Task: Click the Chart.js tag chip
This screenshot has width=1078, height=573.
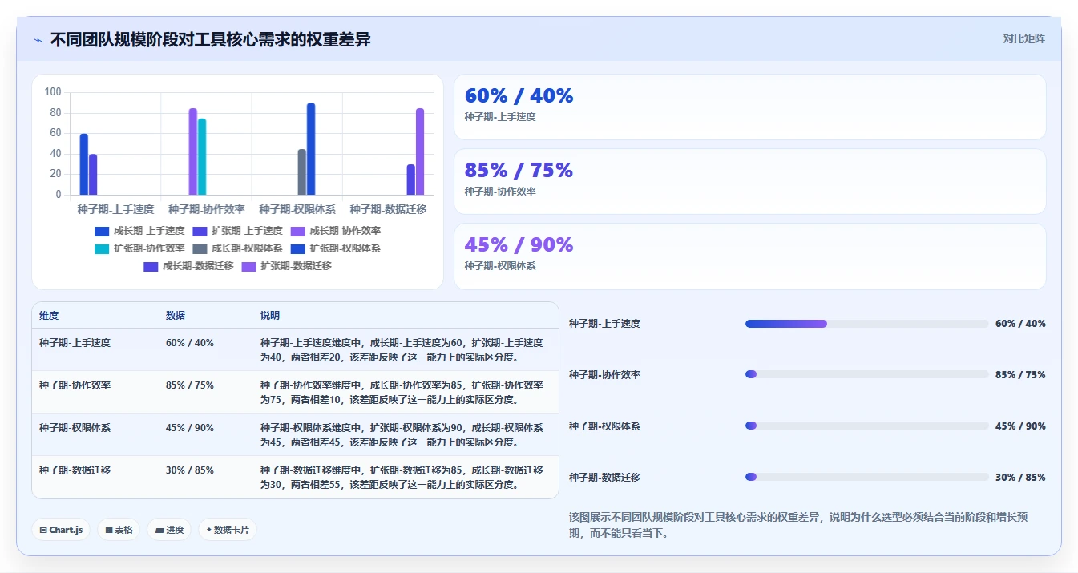Action: click(61, 530)
